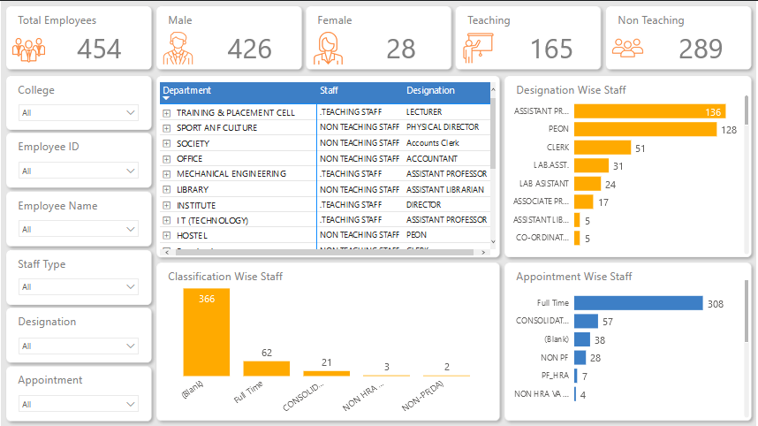Image resolution: width=758 pixels, height=426 pixels.
Task: Click the Male count 426
Action: pyautogui.click(x=249, y=49)
